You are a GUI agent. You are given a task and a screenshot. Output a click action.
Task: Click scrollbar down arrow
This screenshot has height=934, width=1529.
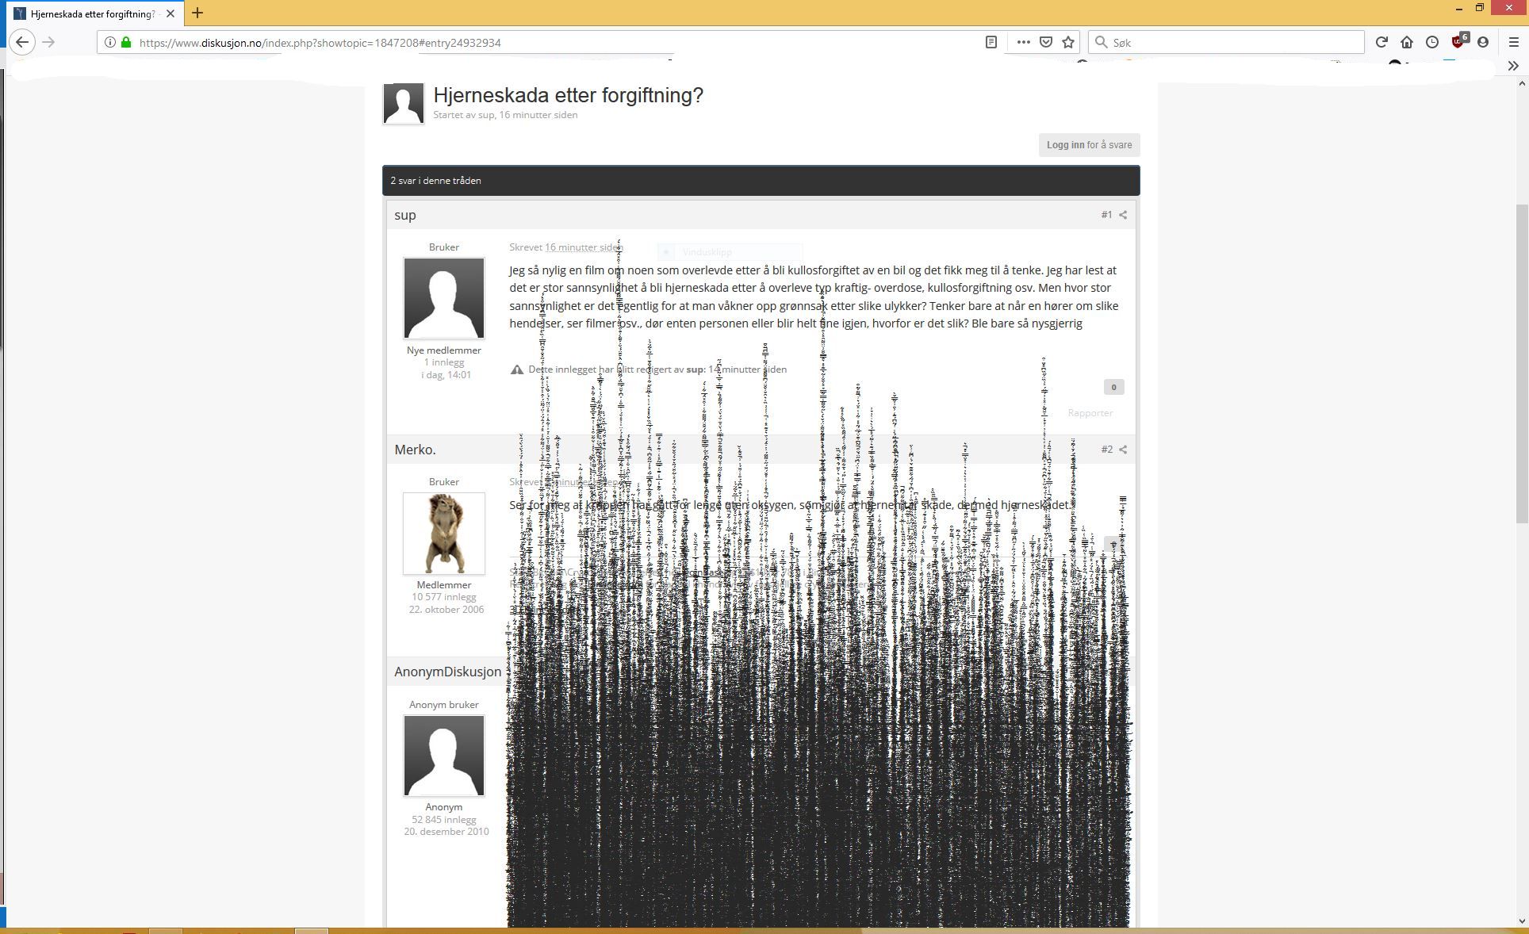(x=1522, y=921)
